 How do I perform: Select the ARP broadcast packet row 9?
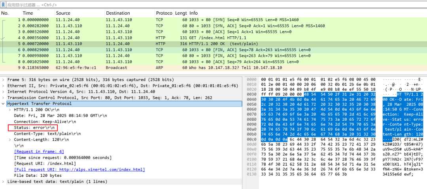[x=158, y=68]
